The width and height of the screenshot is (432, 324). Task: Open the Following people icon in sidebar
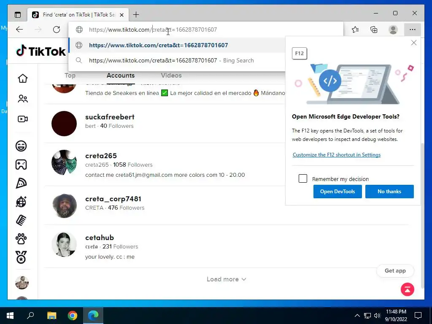(x=23, y=99)
